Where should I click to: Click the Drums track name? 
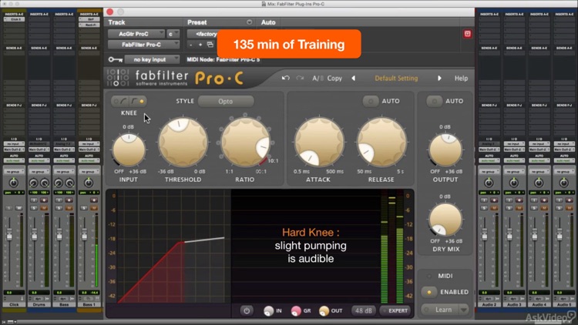[x=39, y=305]
